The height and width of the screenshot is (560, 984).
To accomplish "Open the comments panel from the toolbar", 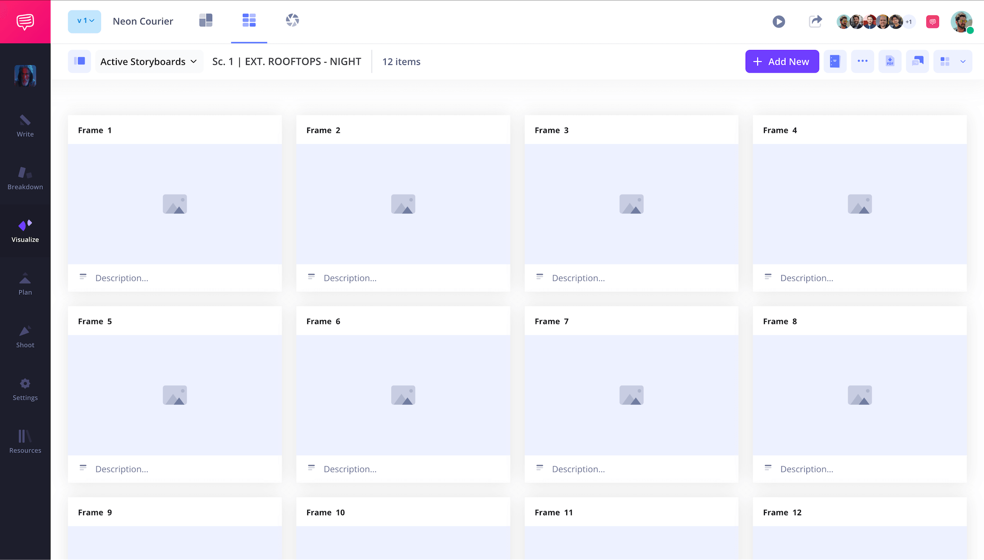I will [932, 21].
